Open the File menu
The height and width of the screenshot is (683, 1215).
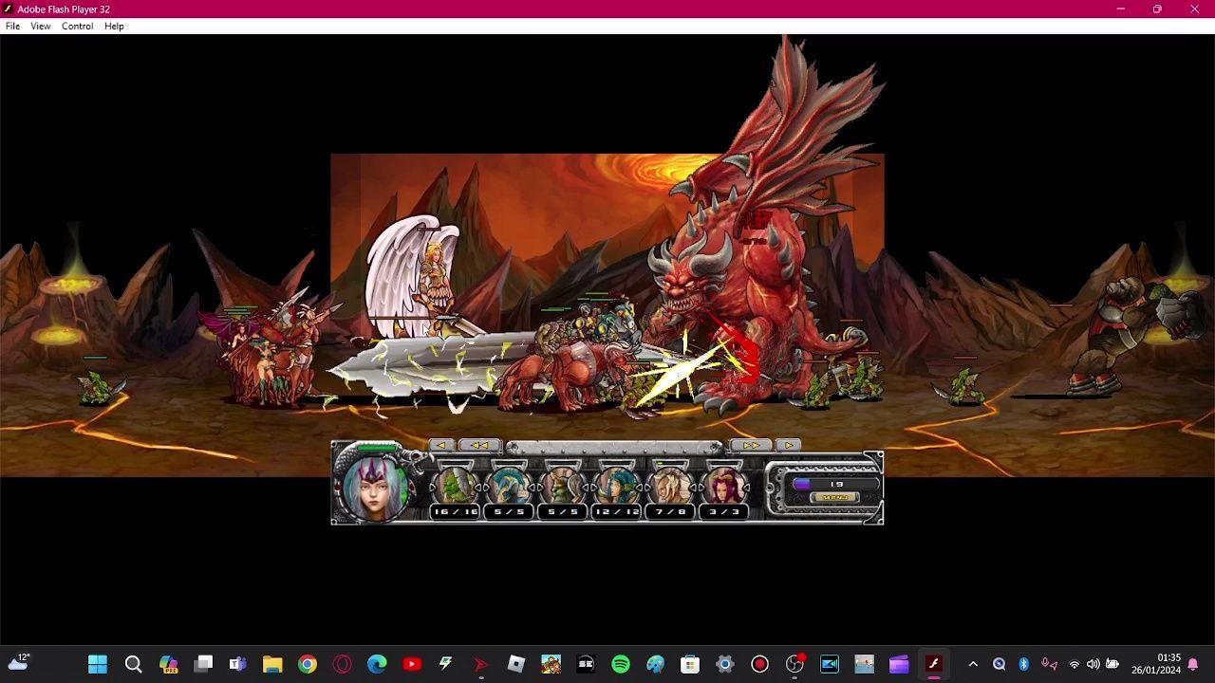pyautogui.click(x=12, y=27)
